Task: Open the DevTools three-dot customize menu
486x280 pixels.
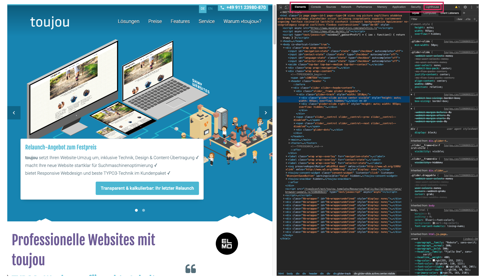Action: [x=472, y=7]
